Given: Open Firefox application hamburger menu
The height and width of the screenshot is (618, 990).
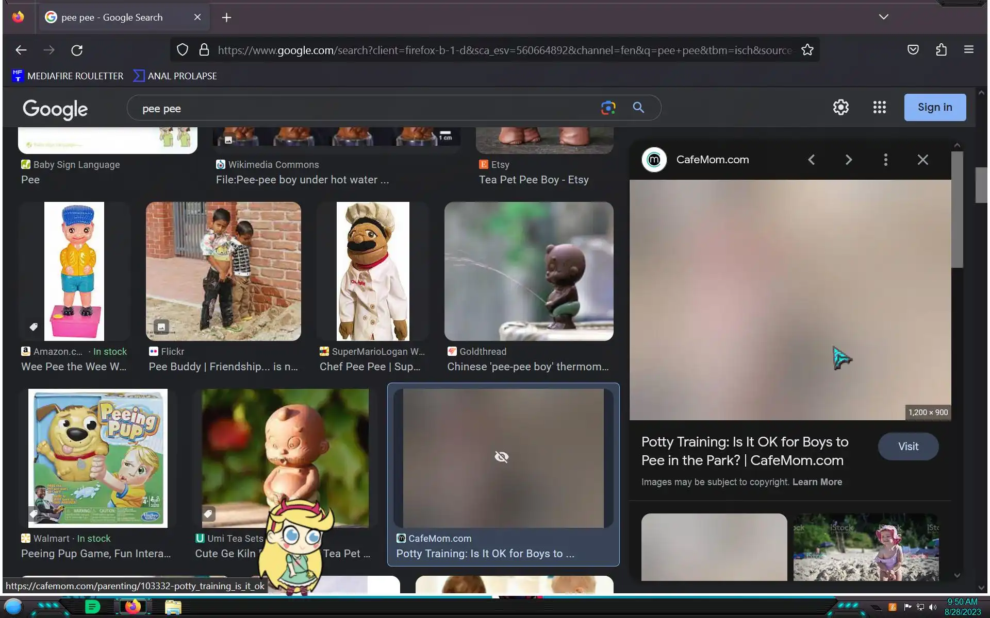Looking at the screenshot, I should tap(968, 50).
